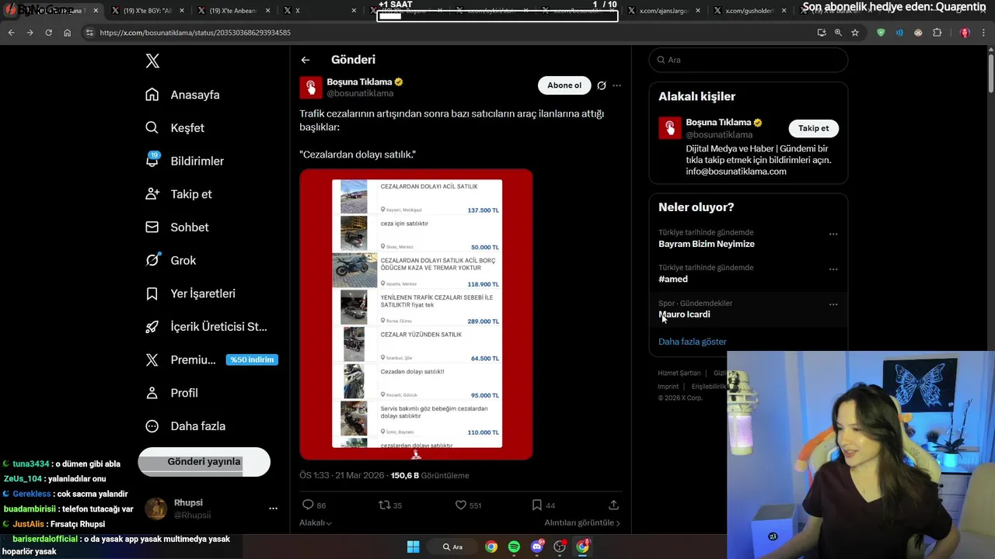Expand the Alakalı sort dropdown

click(x=316, y=523)
